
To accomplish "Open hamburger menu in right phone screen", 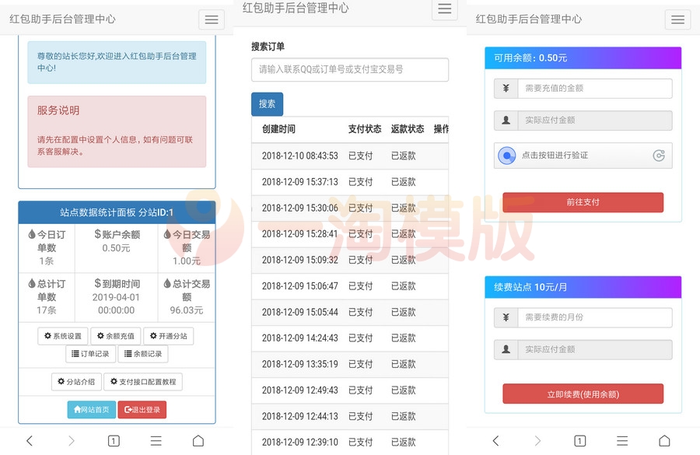I will pyautogui.click(x=677, y=19).
